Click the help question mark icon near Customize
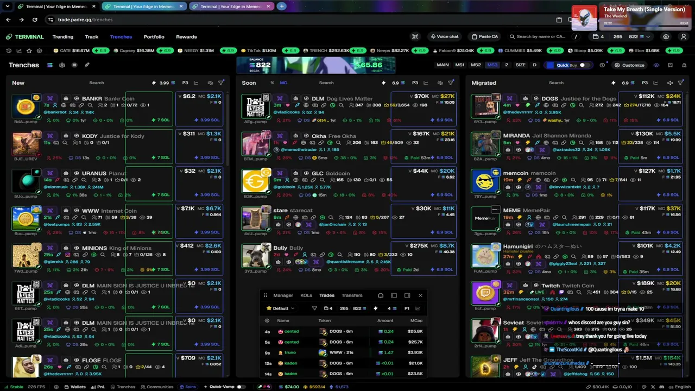This screenshot has width=695, height=391. [x=602, y=65]
